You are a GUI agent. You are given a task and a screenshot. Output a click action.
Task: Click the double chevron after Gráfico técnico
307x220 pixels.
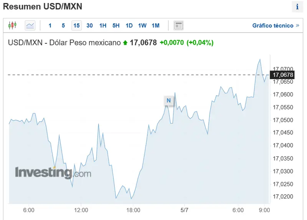click(297, 26)
